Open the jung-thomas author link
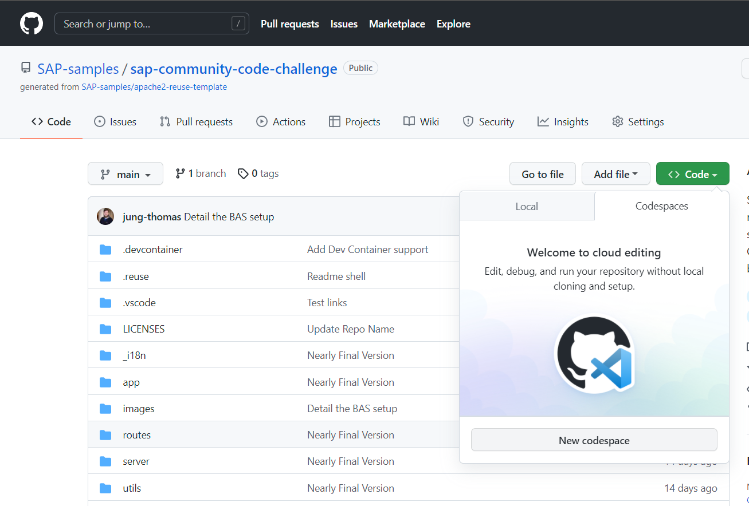The height and width of the screenshot is (506, 749). coord(152,217)
